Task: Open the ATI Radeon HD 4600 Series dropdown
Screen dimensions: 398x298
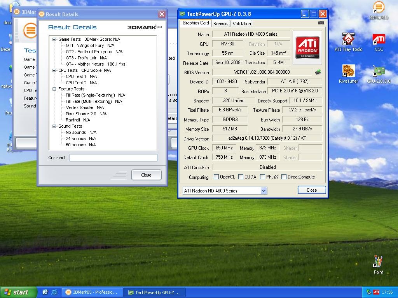Action: (x=264, y=191)
